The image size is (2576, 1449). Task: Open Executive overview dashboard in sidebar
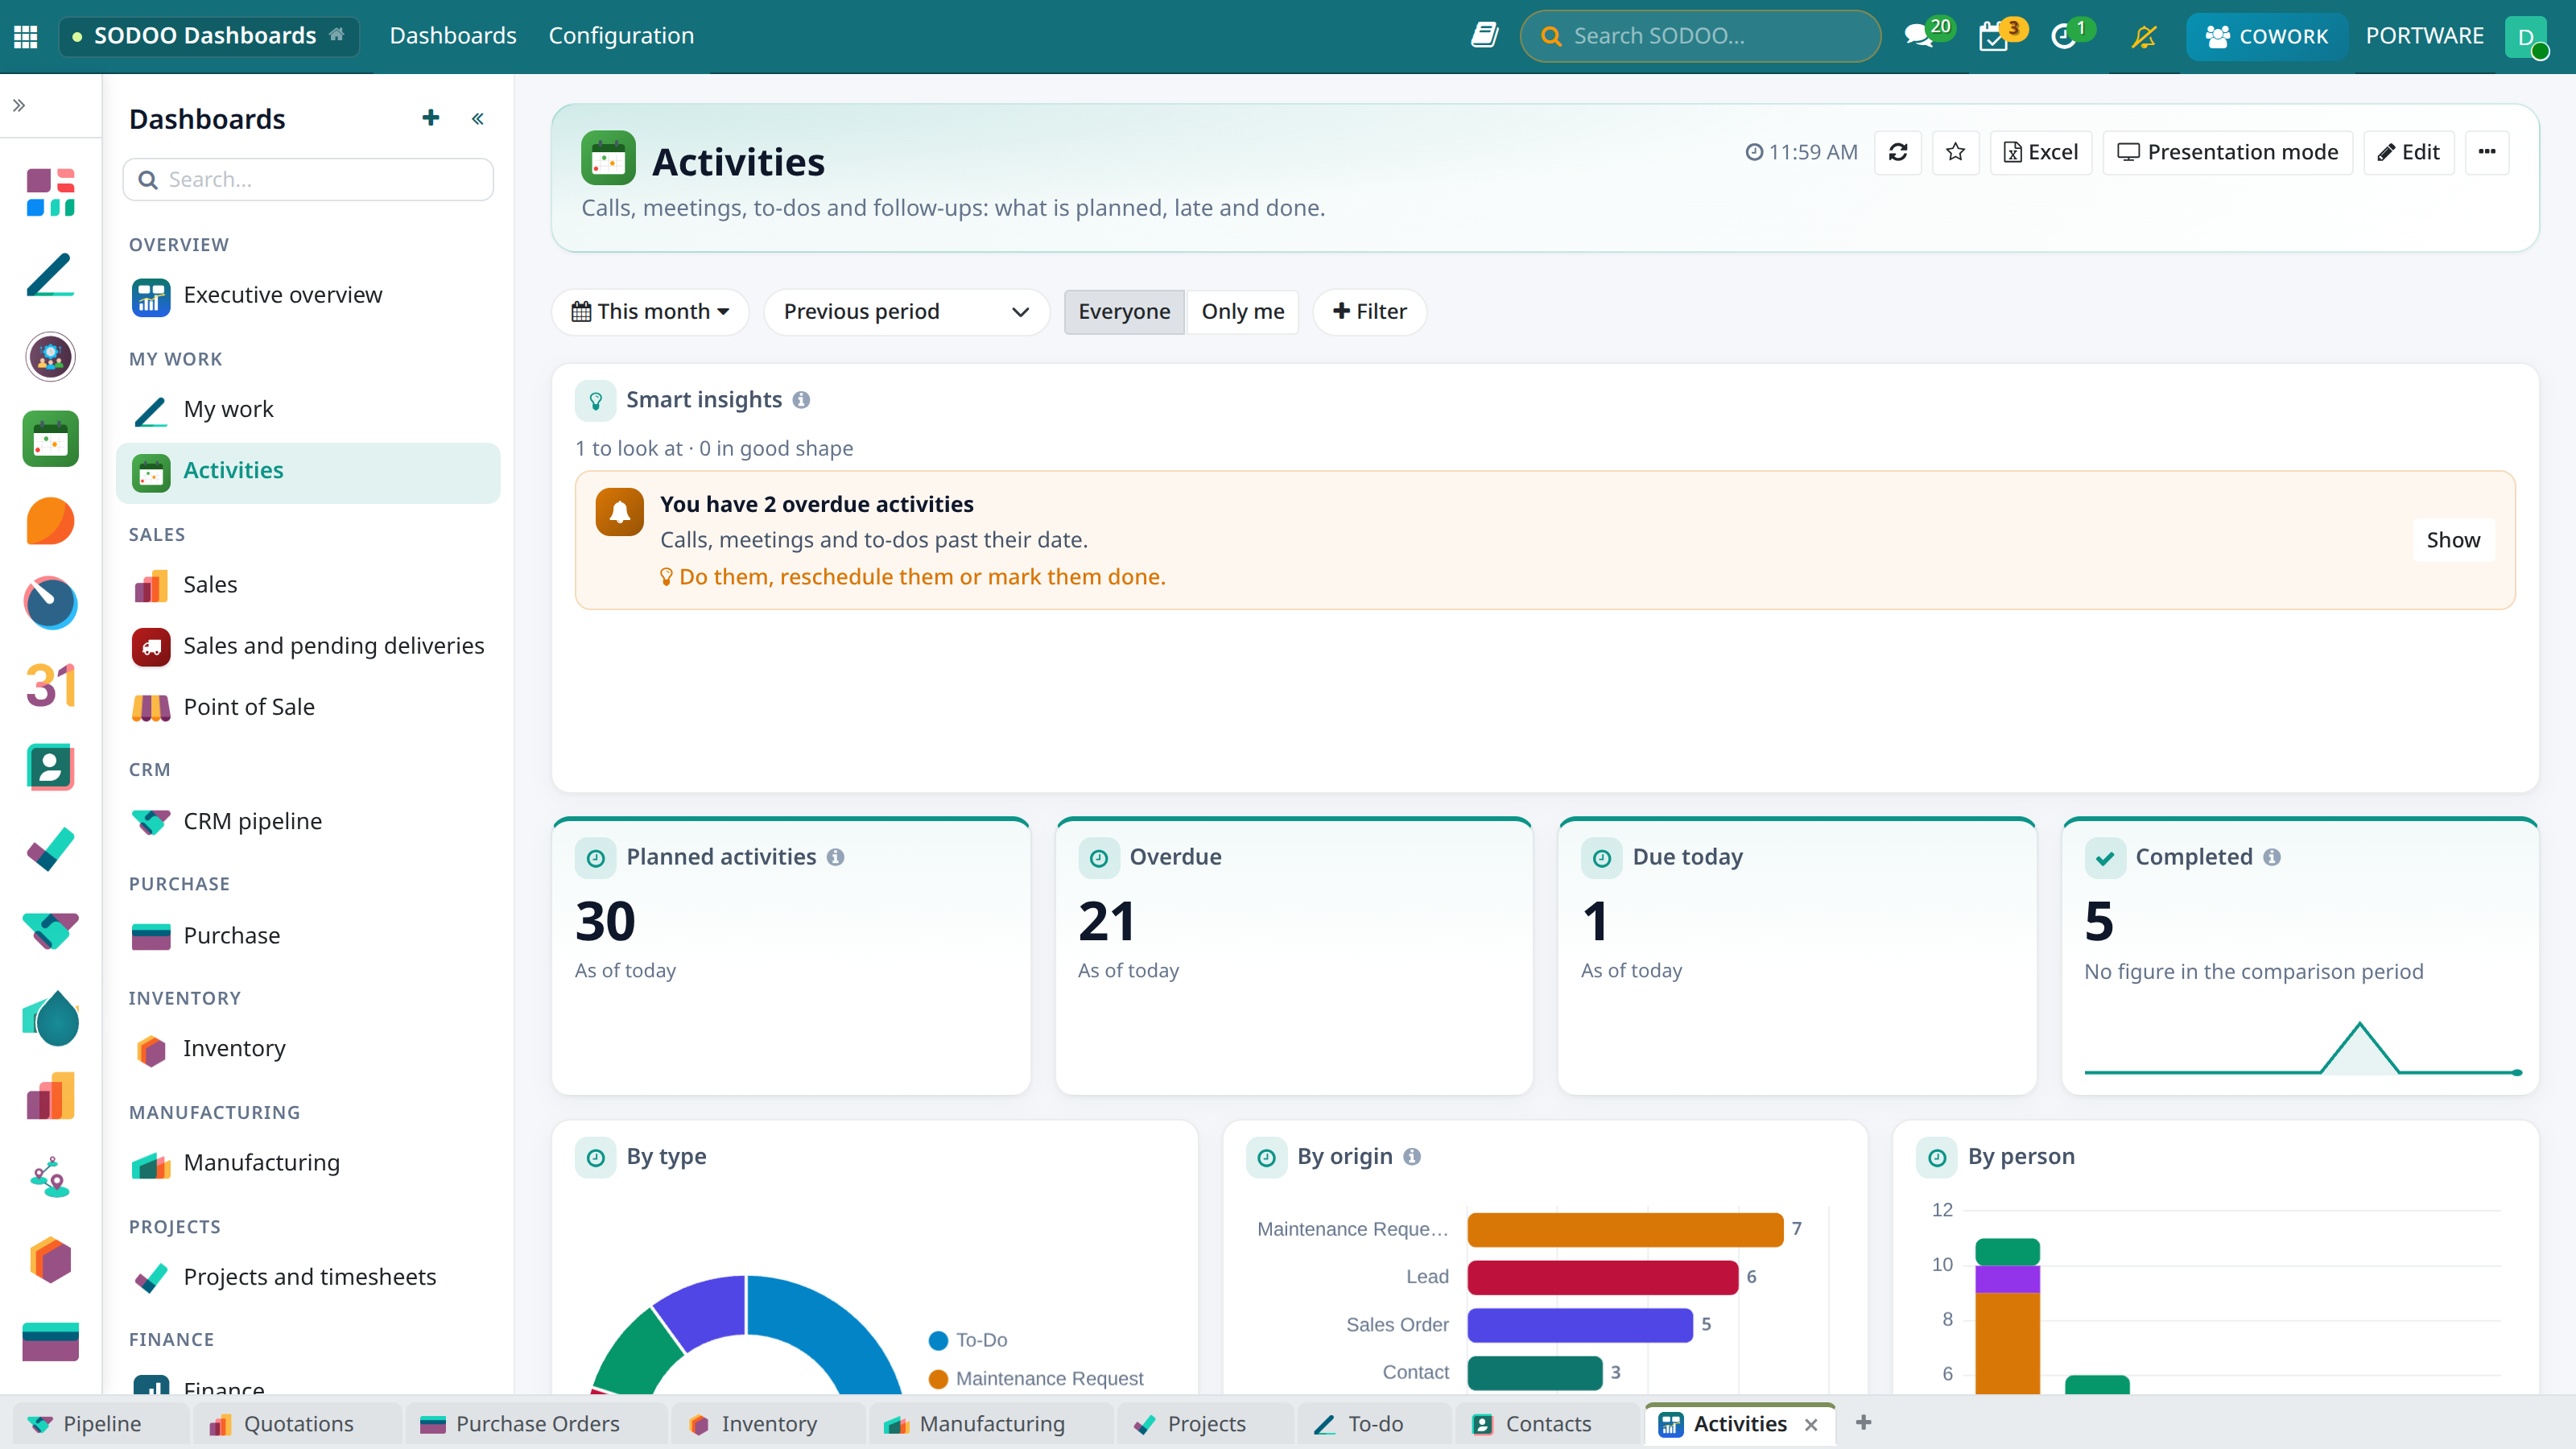tap(308, 296)
